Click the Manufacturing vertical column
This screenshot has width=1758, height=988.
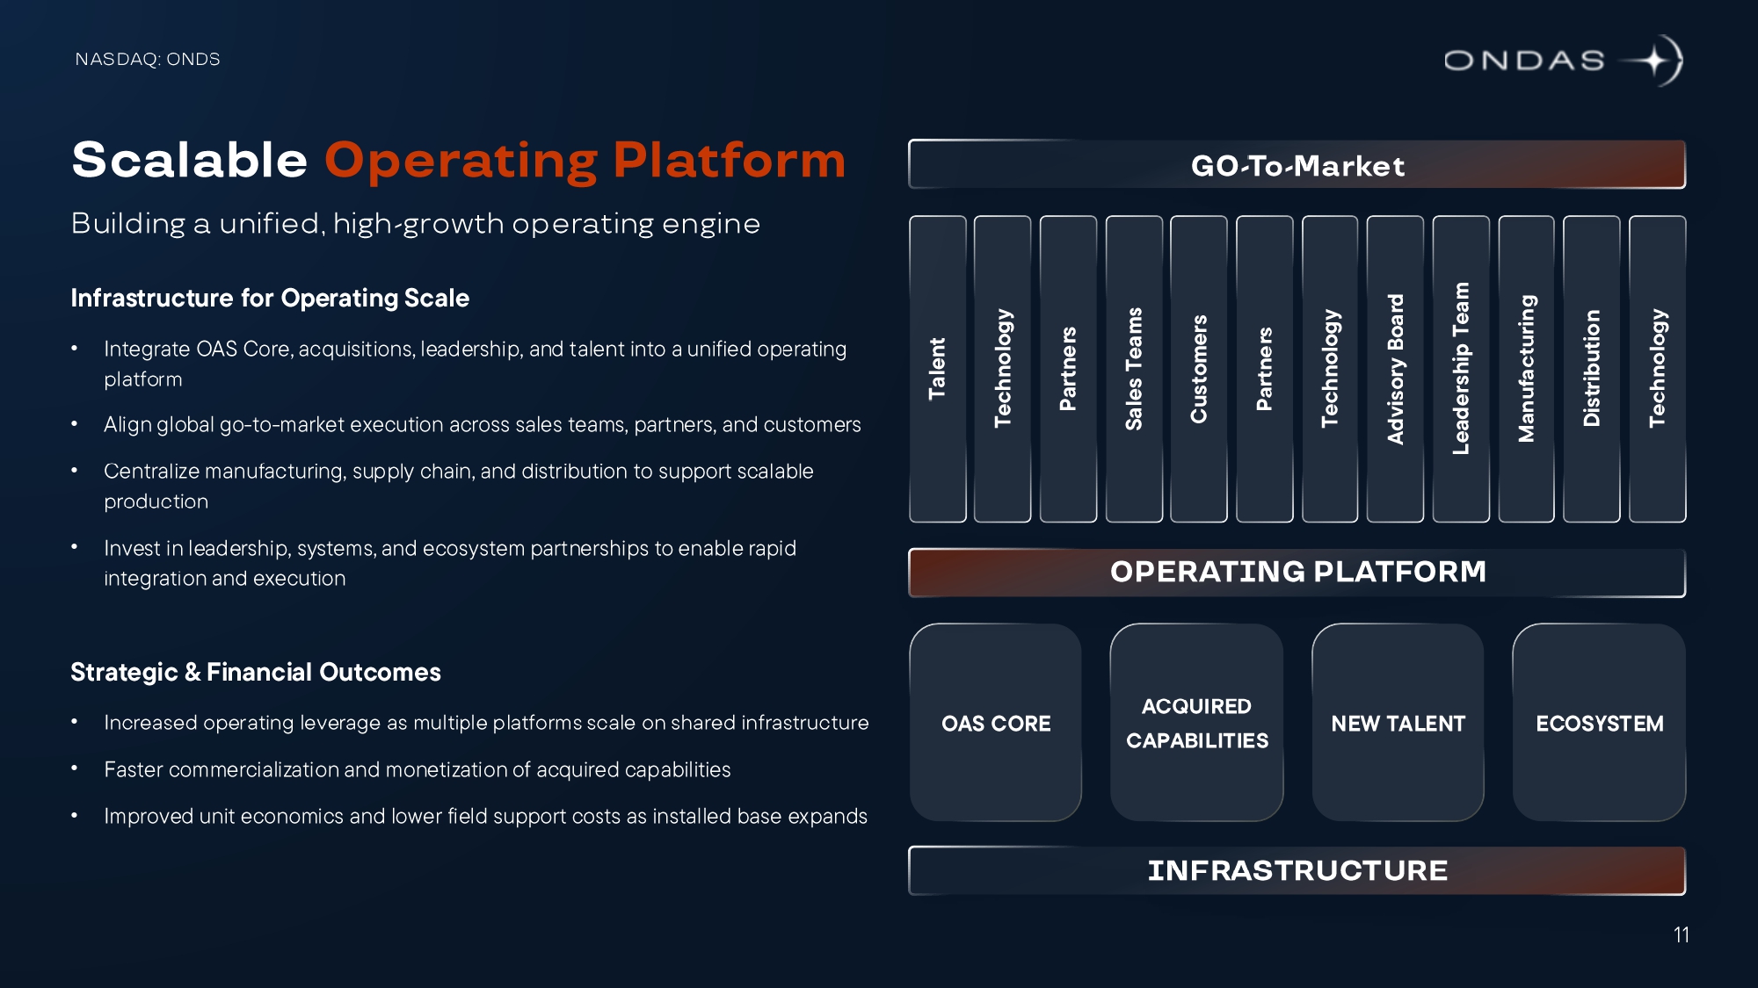pos(1526,369)
